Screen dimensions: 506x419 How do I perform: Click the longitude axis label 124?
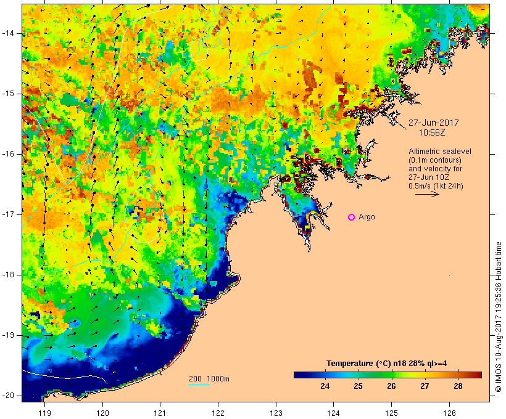click(333, 413)
